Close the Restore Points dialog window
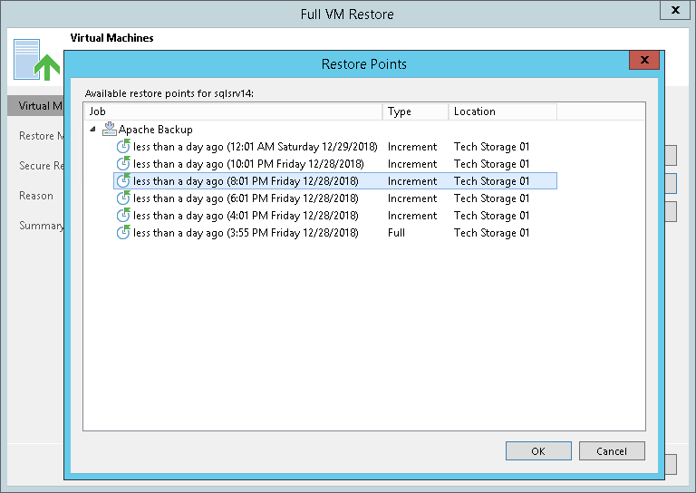 click(x=643, y=60)
